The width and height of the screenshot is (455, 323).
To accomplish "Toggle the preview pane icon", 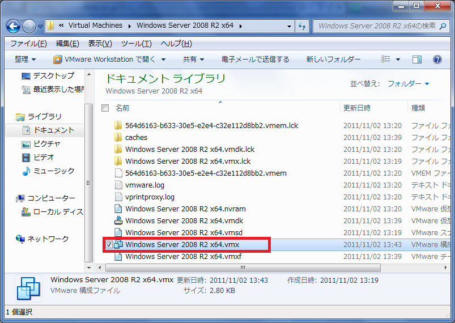I will point(417,59).
